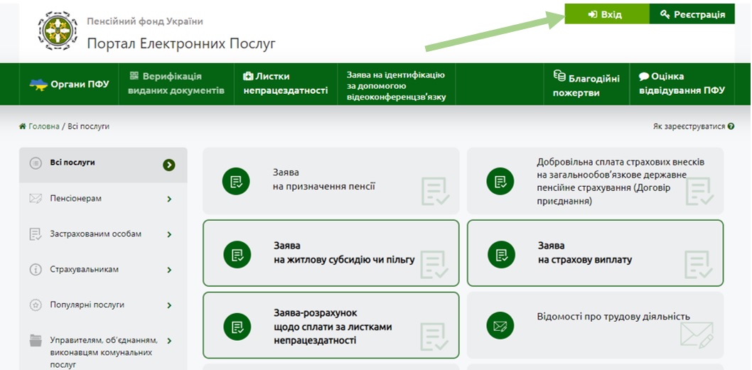Click the envelope icon for Відомості про трудову діяльність
The image size is (752, 370).
500,325
